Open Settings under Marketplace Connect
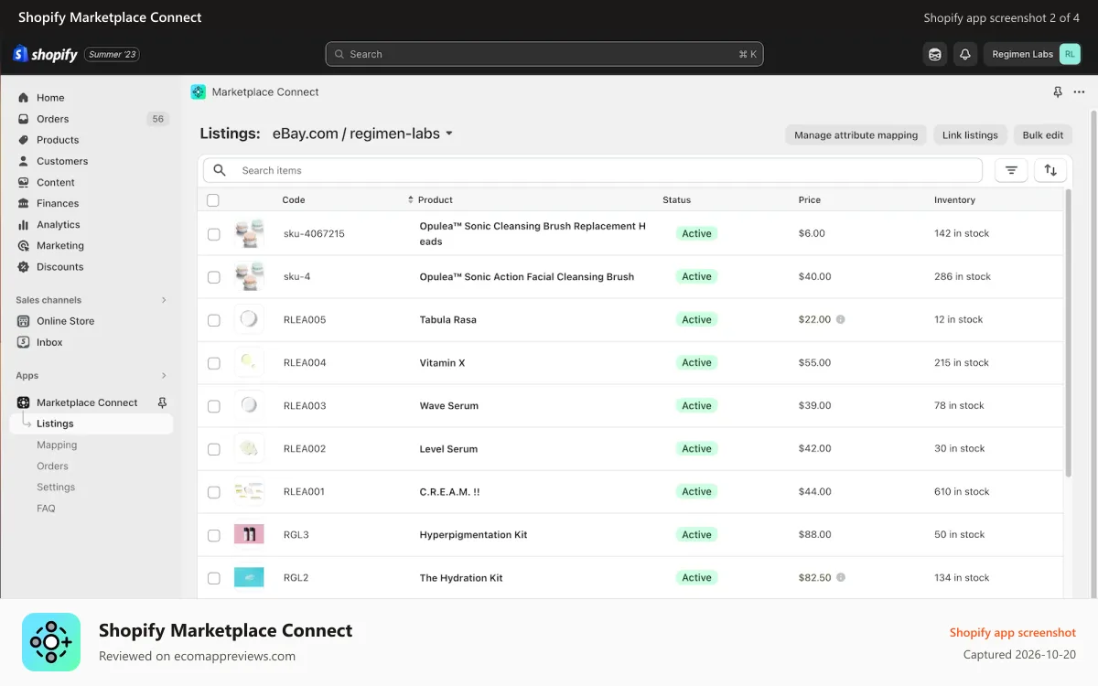The image size is (1098, 686). [x=56, y=487]
